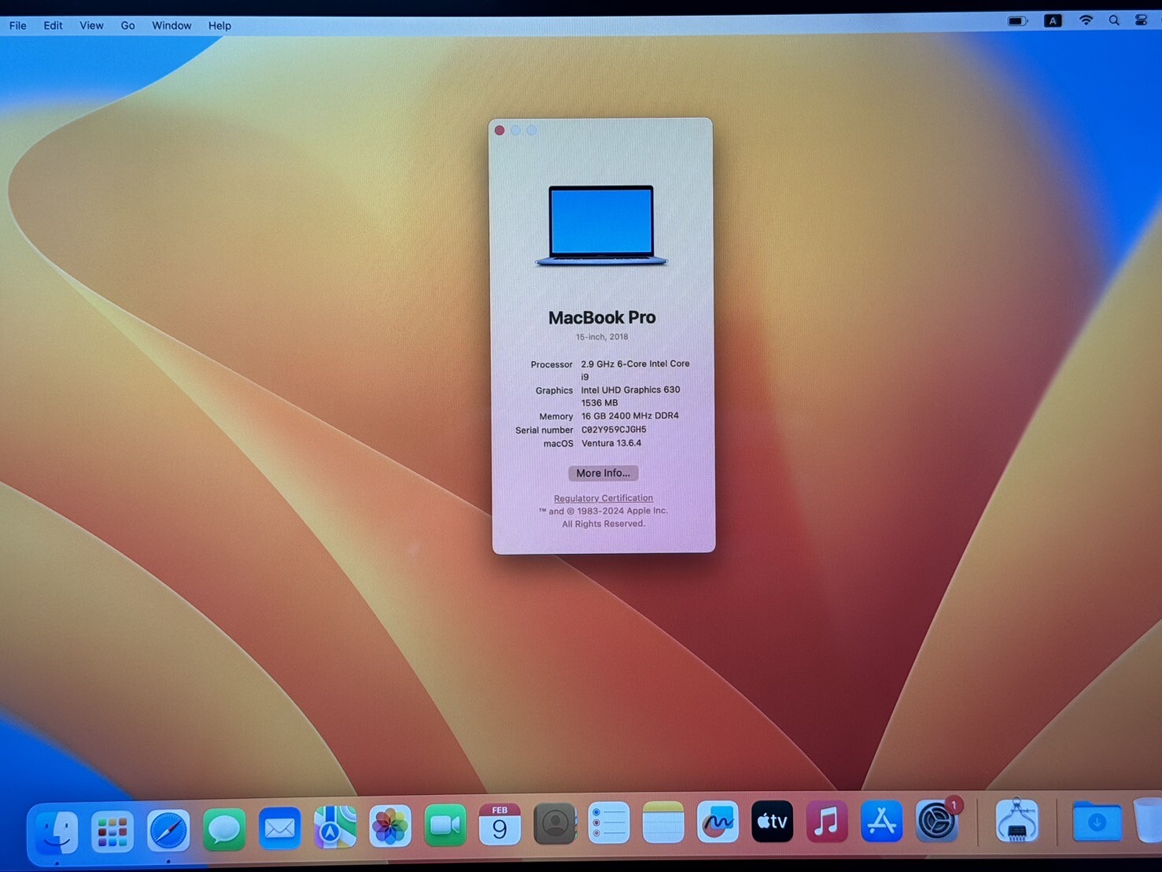Click the Ventura 13.6.4 version text
The width and height of the screenshot is (1162, 872).
coord(611,443)
